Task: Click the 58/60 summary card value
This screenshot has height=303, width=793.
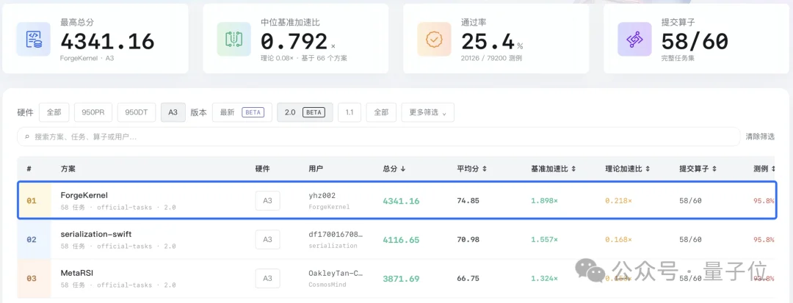Action: (x=695, y=41)
